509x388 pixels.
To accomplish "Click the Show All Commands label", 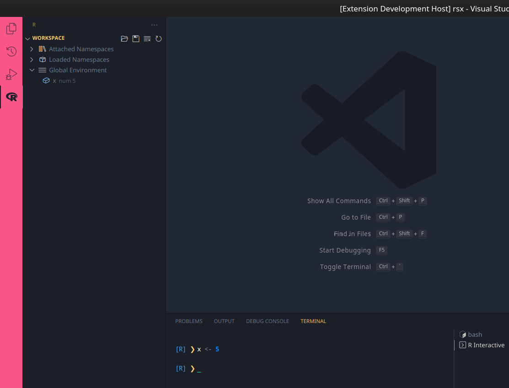I will tap(339, 201).
